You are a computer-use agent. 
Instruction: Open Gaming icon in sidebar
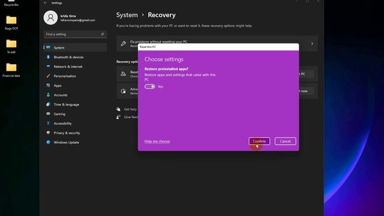click(48, 114)
